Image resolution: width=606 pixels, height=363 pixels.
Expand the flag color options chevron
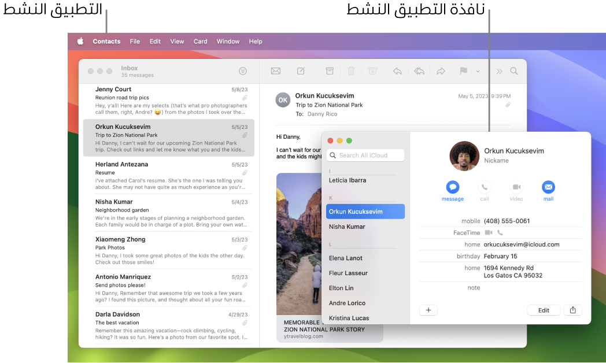pyautogui.click(x=478, y=72)
